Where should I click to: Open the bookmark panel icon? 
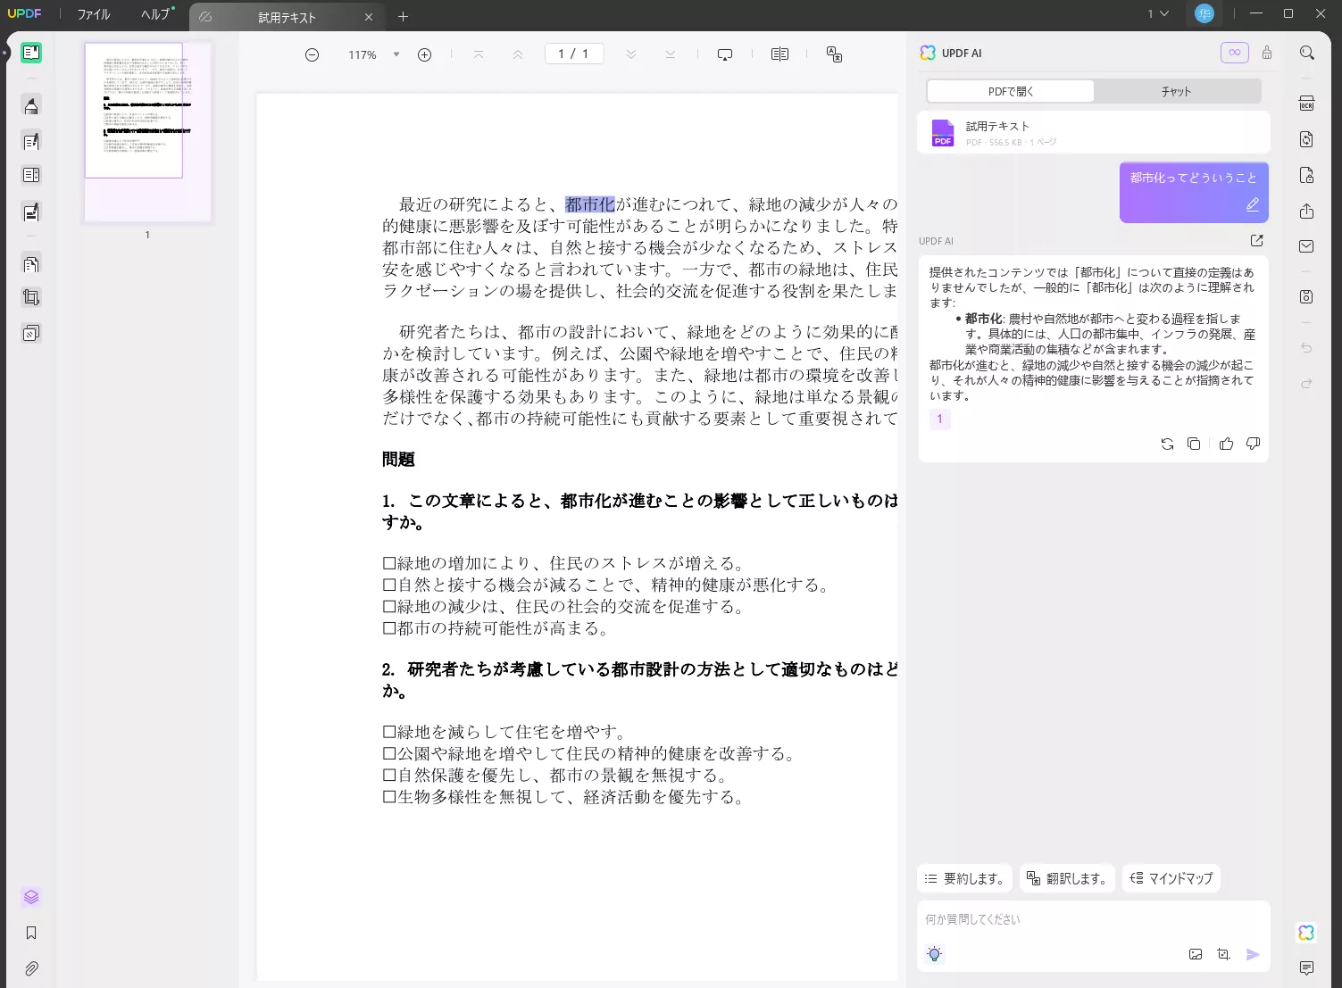point(31,933)
